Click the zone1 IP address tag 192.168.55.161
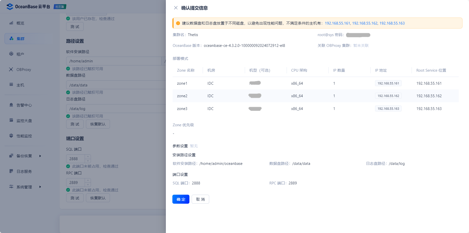Screen dimensions: 469x233 tap(388, 83)
